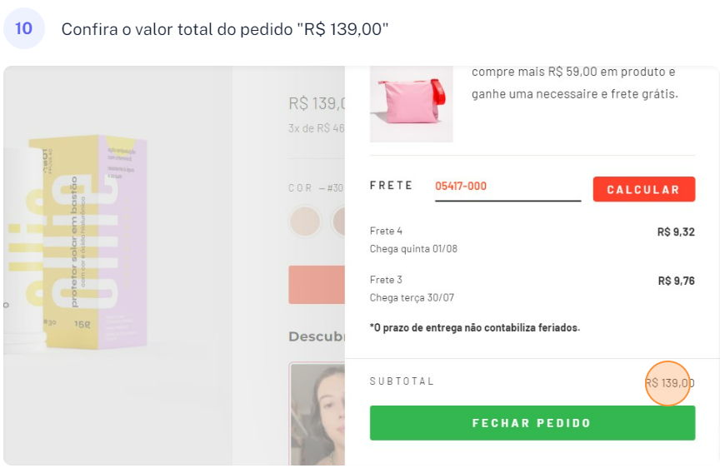Click the R$ 9,32 shipping price

[676, 232]
